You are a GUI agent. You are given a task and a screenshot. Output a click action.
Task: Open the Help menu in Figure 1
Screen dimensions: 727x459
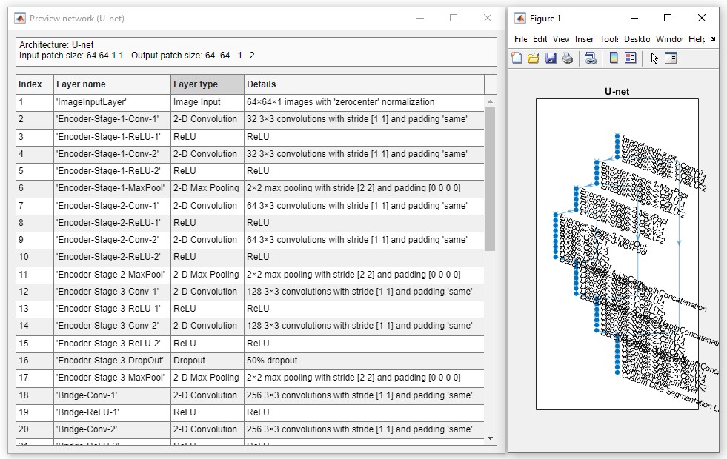pos(697,39)
